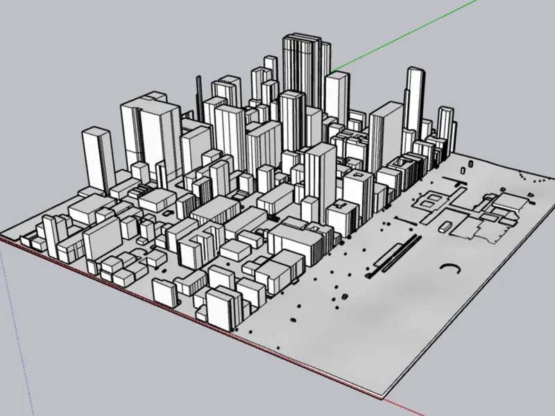Image resolution: width=555 pixels, height=416 pixels.
Task: Click the isolated tall tower at far left
Action: click(98, 160)
